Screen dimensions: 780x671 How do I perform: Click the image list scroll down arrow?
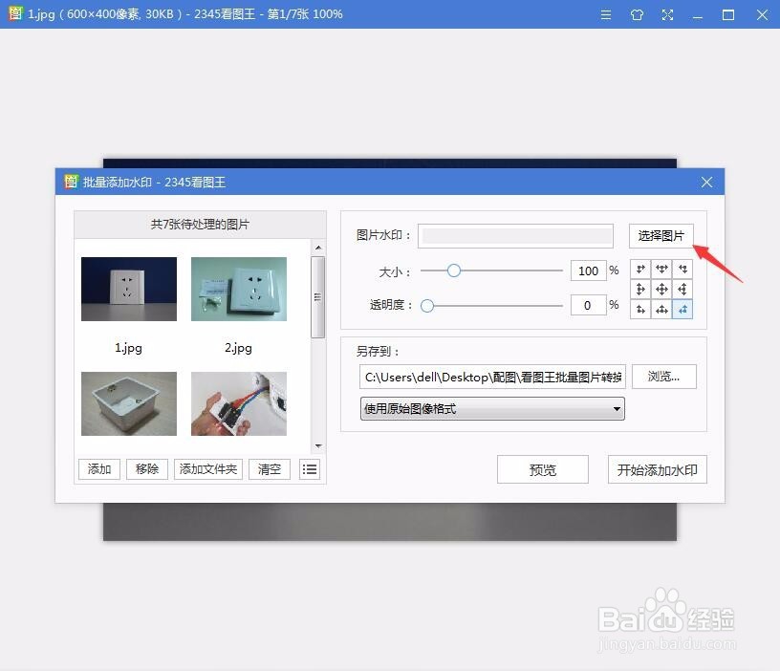click(318, 446)
